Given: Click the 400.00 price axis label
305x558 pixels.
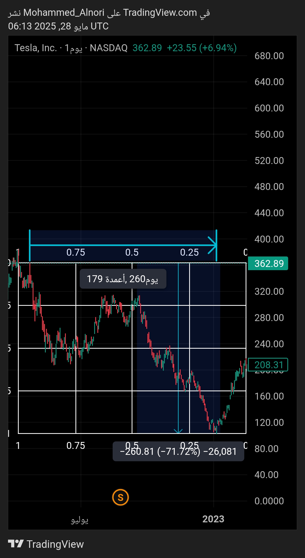Looking at the screenshot, I should (269, 239).
